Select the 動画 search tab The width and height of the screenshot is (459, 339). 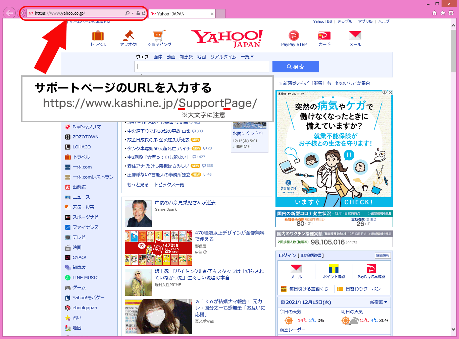click(171, 57)
